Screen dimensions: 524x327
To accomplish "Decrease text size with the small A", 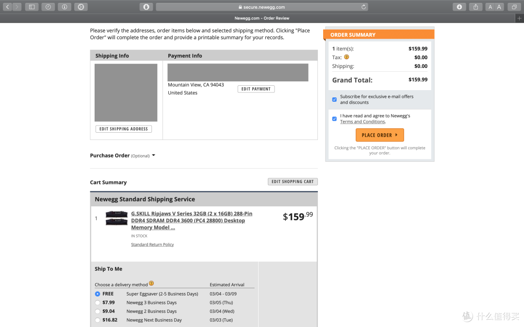I will pyautogui.click(x=490, y=7).
